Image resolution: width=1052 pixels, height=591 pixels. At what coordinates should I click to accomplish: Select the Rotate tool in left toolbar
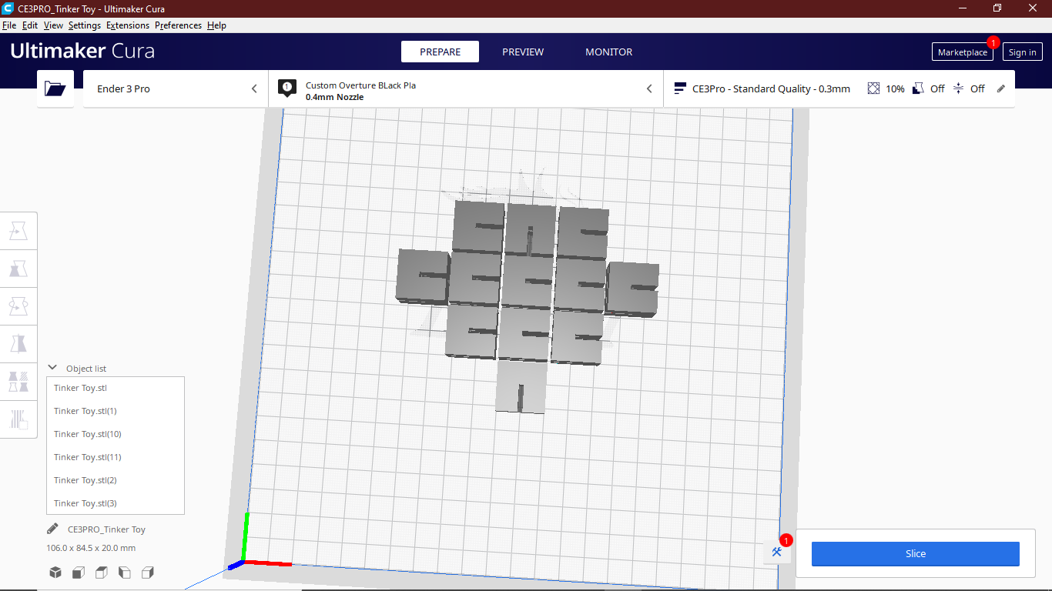point(18,306)
